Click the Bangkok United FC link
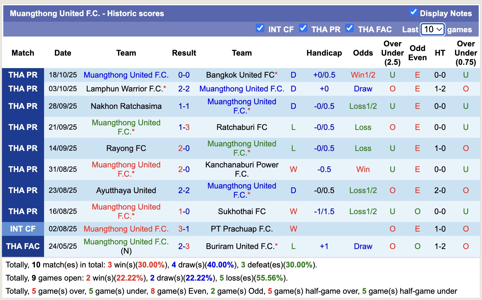The image size is (482, 300). click(x=239, y=75)
